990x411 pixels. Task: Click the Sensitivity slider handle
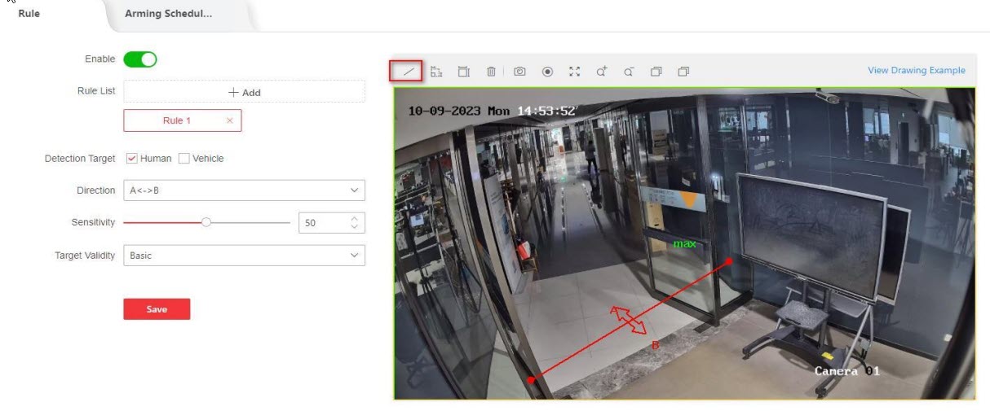206,222
